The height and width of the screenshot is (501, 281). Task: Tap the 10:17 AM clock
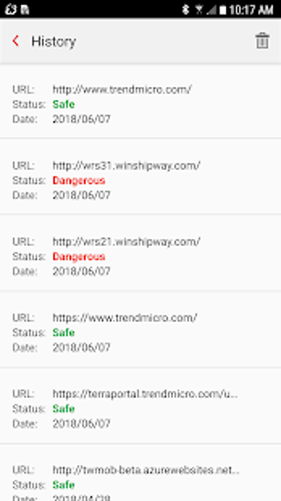251,10
